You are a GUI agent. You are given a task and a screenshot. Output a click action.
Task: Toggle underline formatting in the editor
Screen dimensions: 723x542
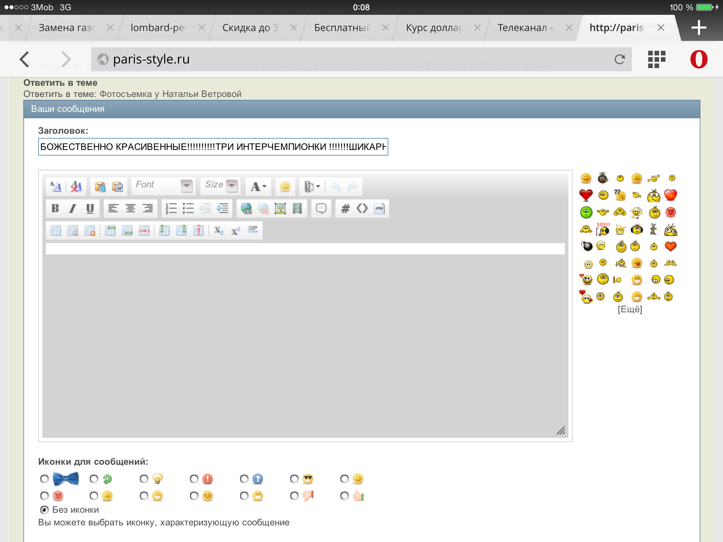pos(90,209)
